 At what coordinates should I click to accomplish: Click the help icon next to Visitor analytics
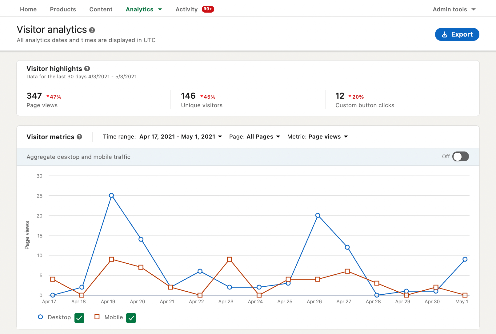(92, 30)
